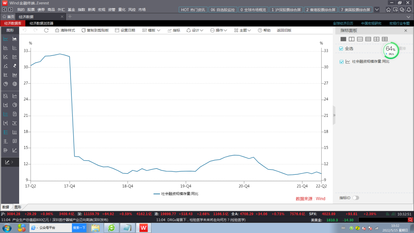Choose the pie chart type icon
Viewport: 414px width, 233px height.
(6, 84)
